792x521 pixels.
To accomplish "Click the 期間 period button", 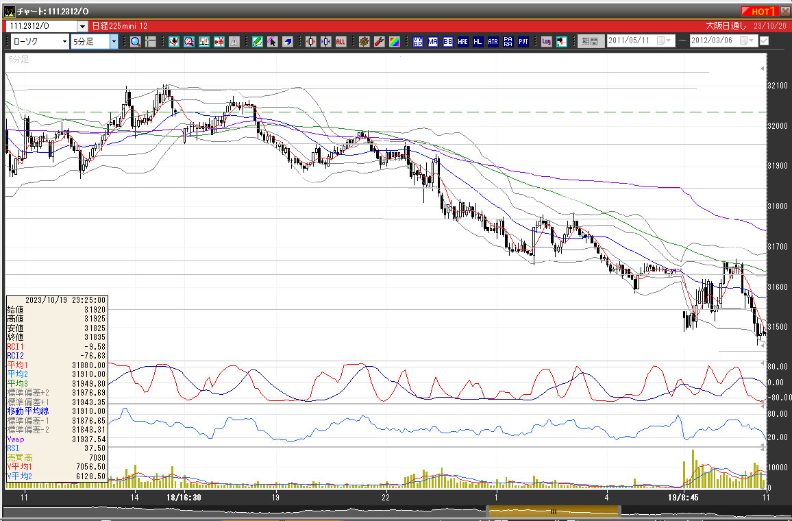I will 590,41.
